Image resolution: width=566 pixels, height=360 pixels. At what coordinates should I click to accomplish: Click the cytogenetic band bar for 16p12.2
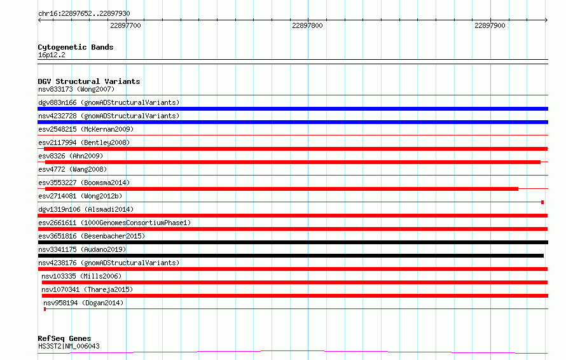tap(293, 62)
